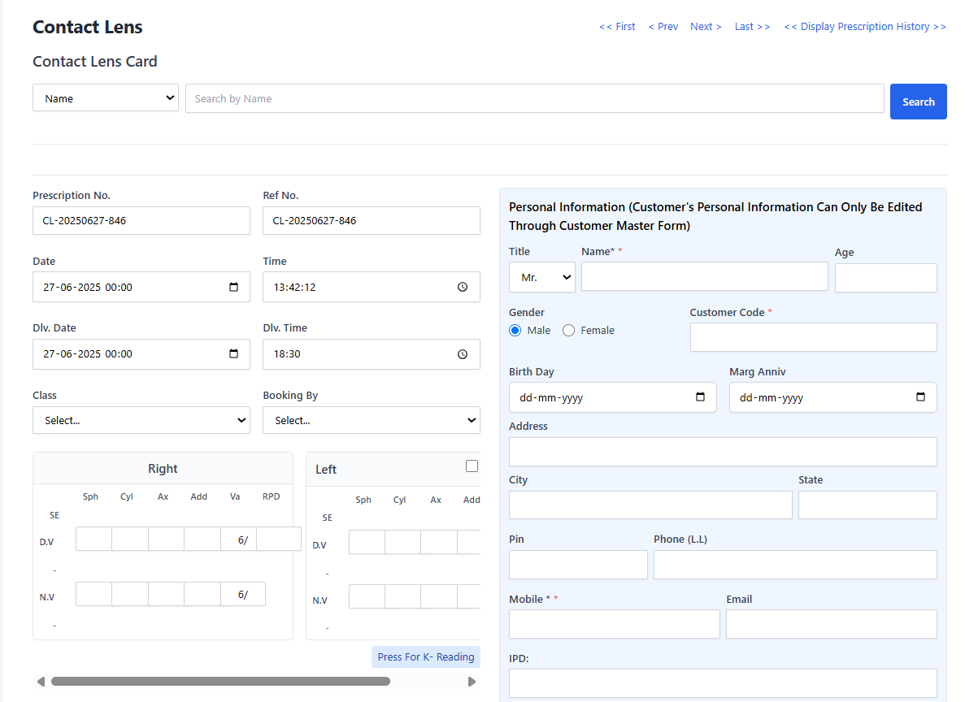
Task: Click the scrollbar left arrow
Action: (41, 681)
